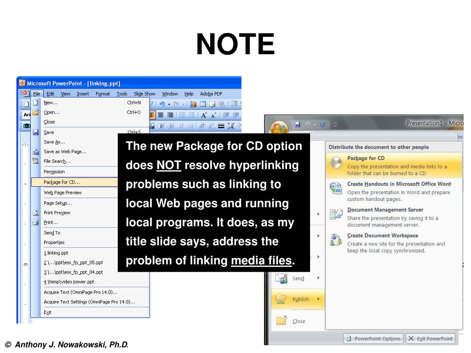Click Close in the Office menu
Image resolution: width=471 pixels, height=353 pixels.
pos(298,321)
